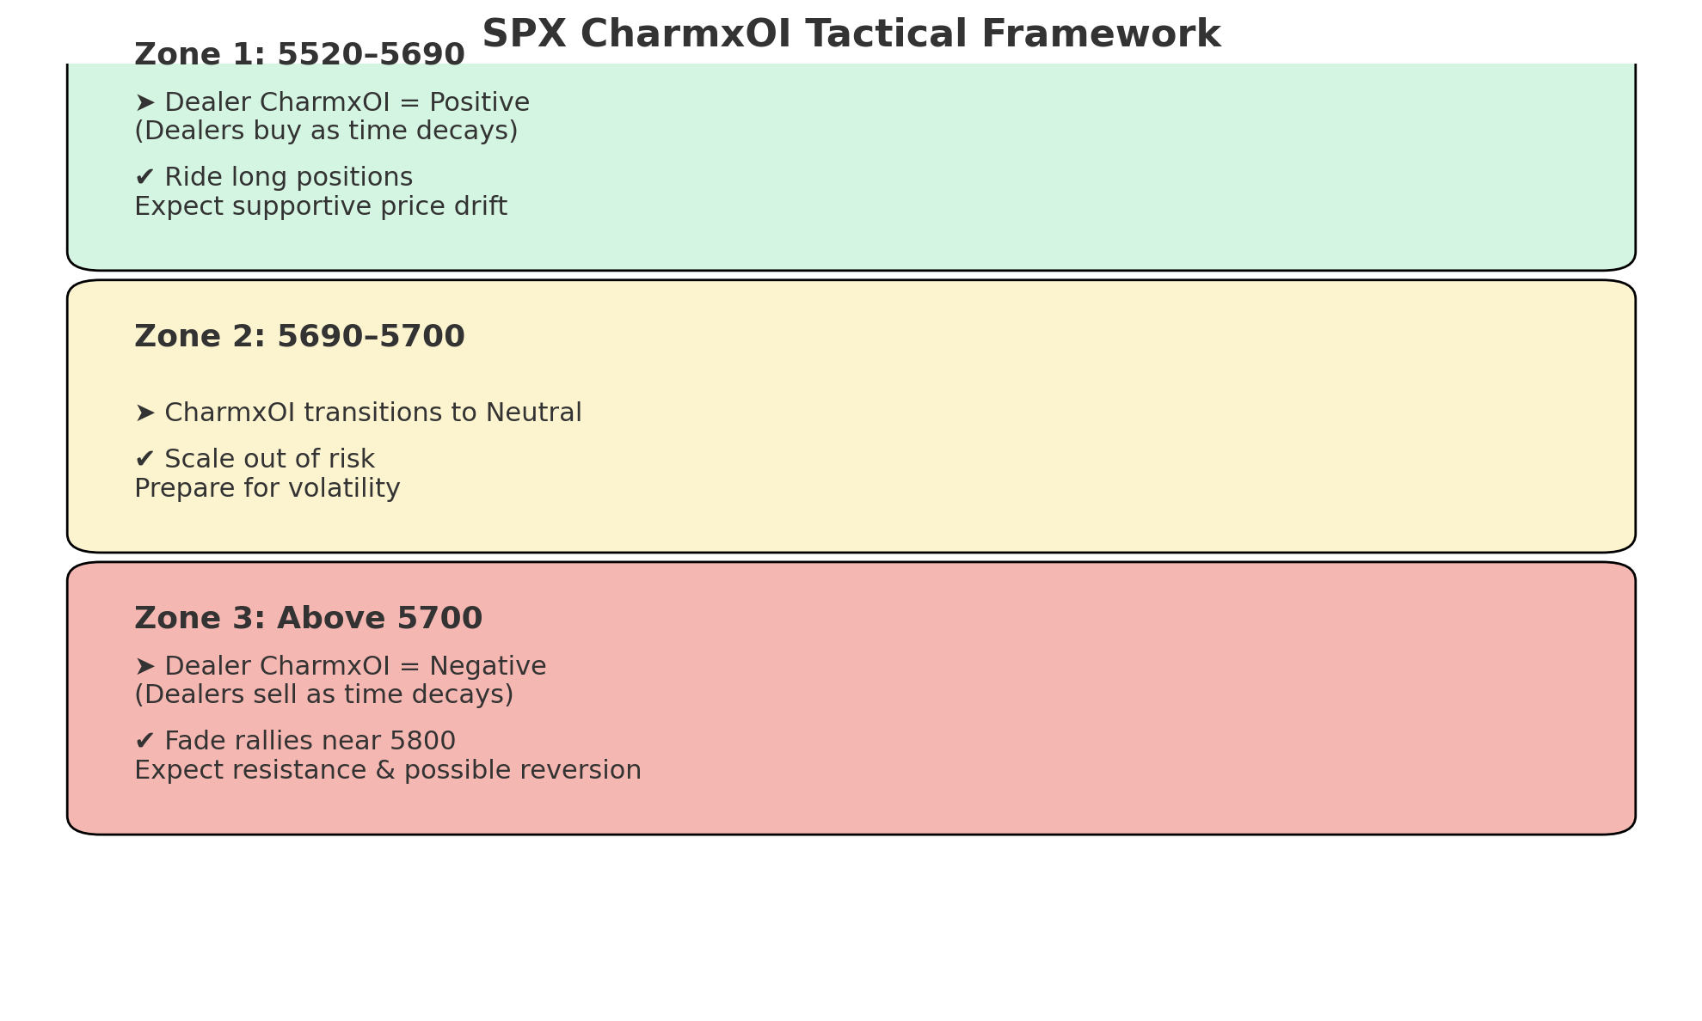Image resolution: width=1702 pixels, height=1021 pixels.
Task: Click the "Prepare for volatility" line
Action: point(267,489)
